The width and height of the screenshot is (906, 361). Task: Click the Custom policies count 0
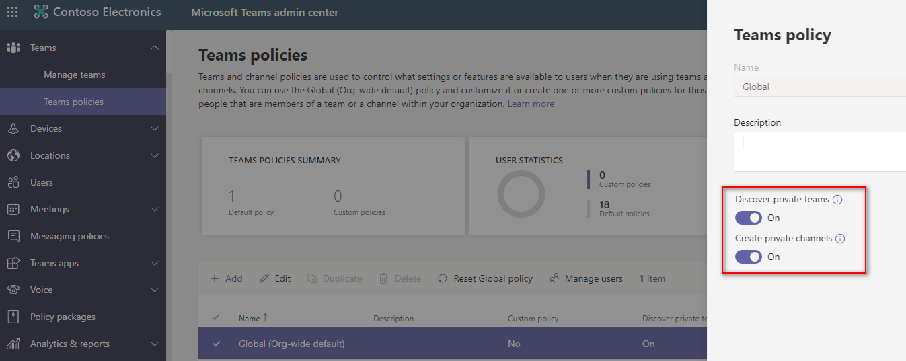[338, 196]
